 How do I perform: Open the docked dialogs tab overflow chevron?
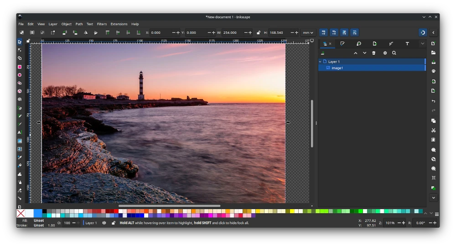point(422,44)
